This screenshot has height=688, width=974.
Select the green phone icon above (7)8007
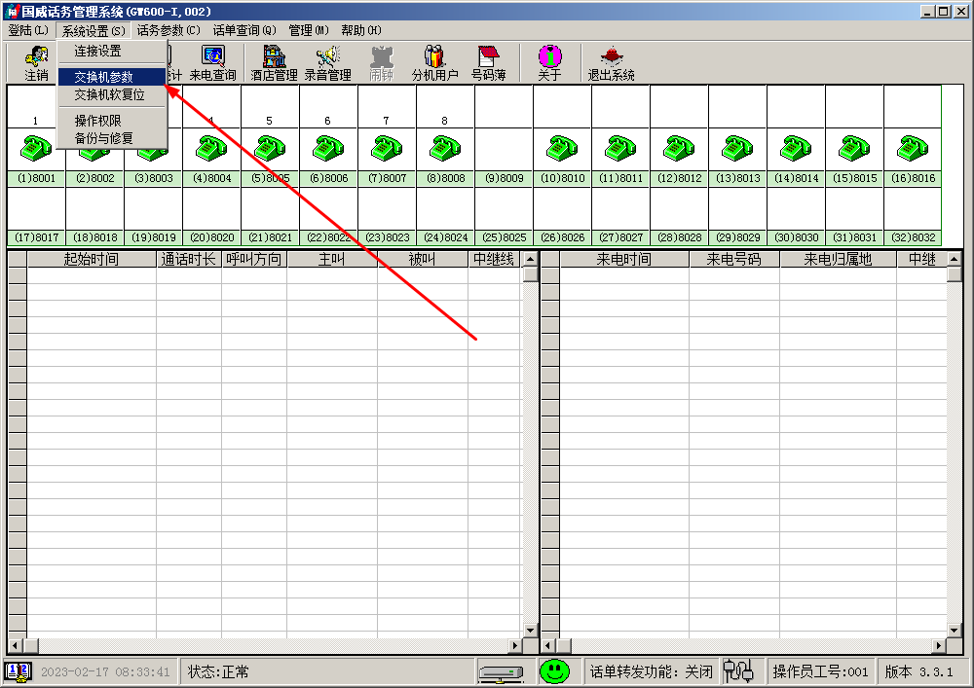click(x=387, y=149)
